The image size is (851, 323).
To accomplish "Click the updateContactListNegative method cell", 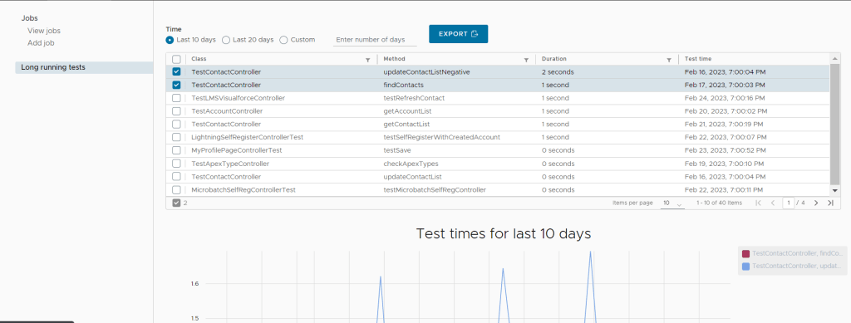I will tap(426, 72).
